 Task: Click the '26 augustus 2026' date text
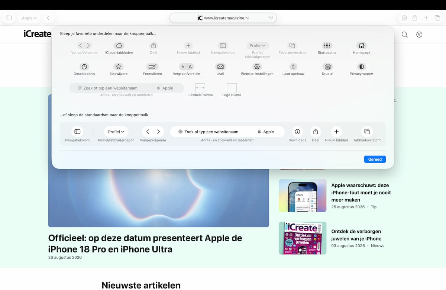[65, 257]
